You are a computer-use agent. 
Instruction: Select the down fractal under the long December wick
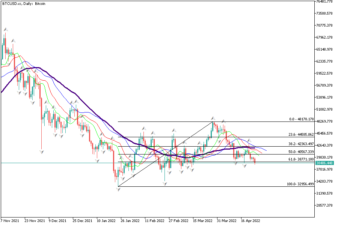42,151
